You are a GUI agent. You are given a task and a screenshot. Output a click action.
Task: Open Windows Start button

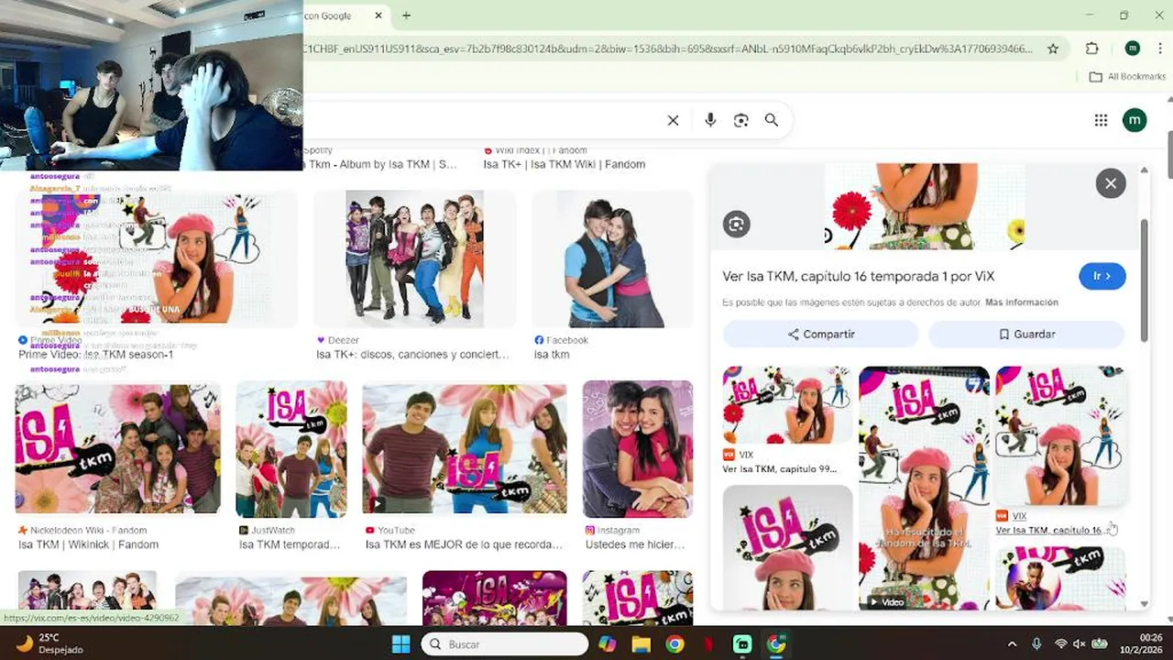coord(401,644)
